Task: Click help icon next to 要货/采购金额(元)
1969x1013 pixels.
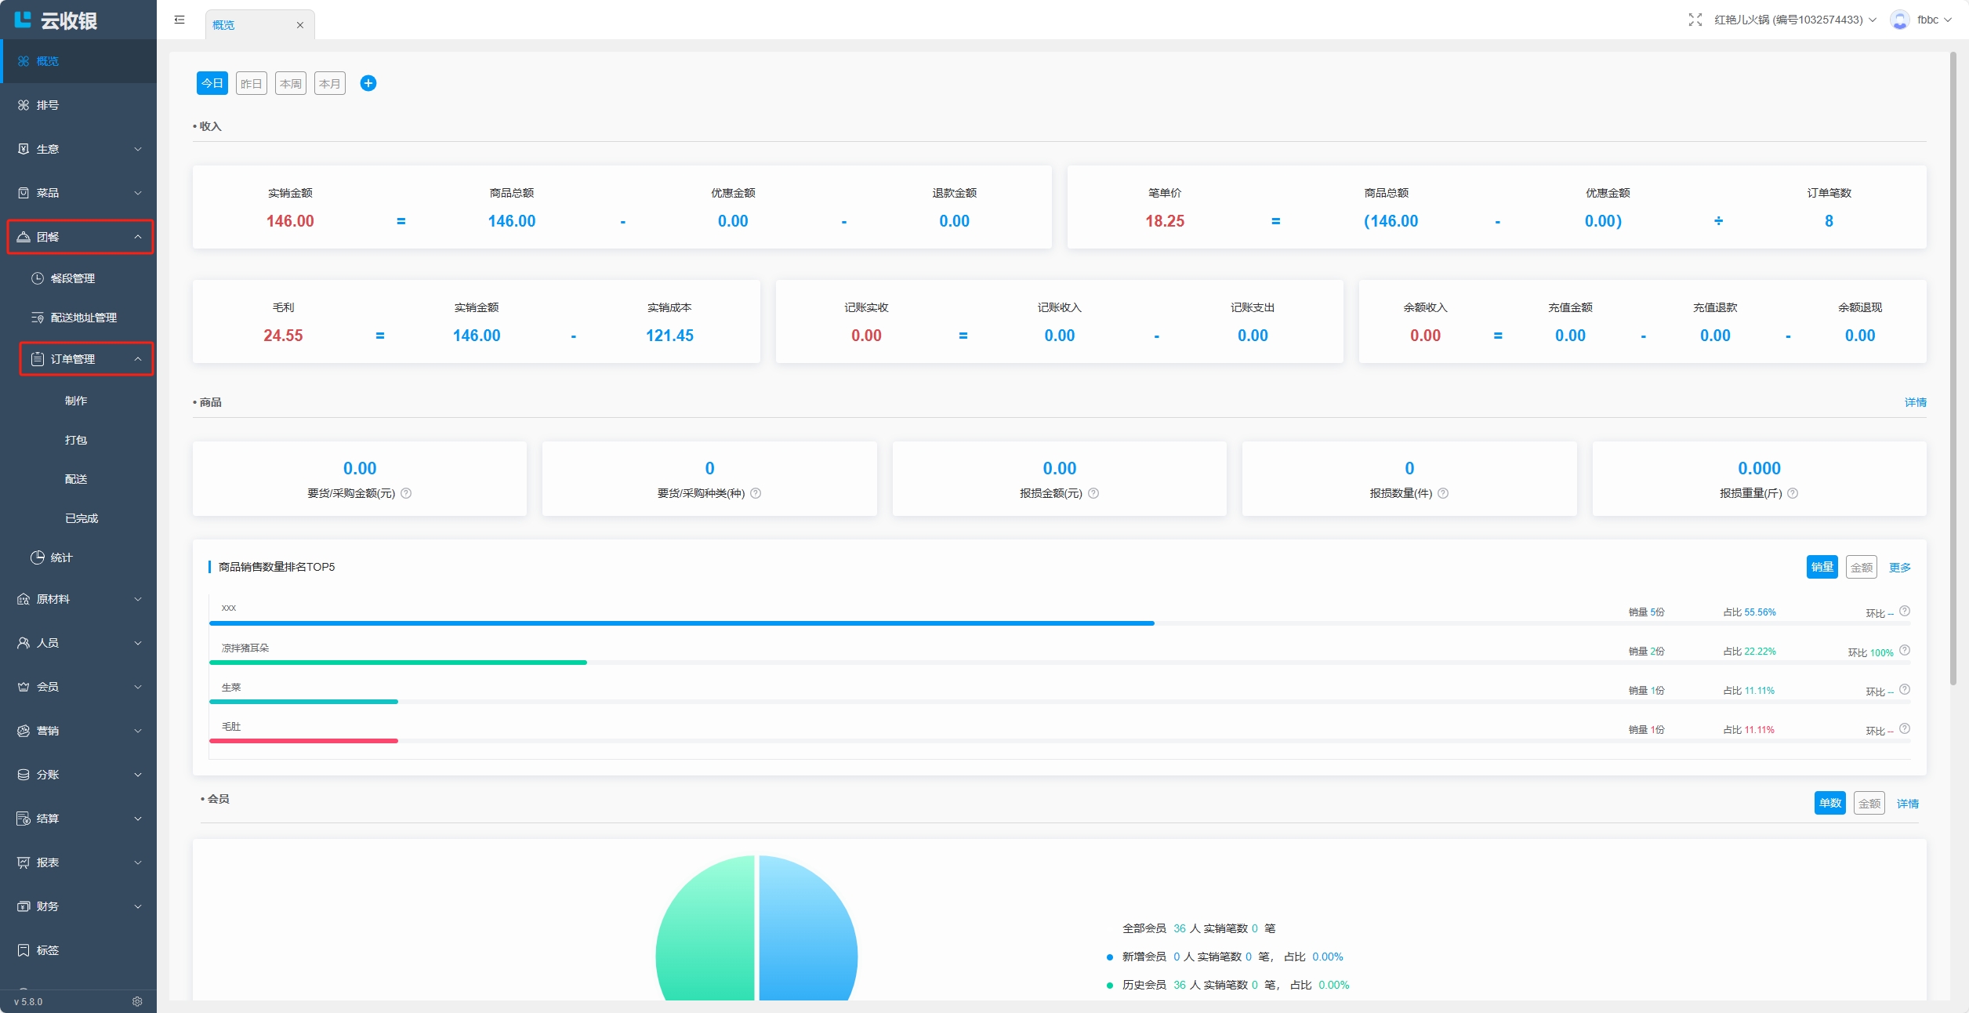Action: [x=406, y=493]
